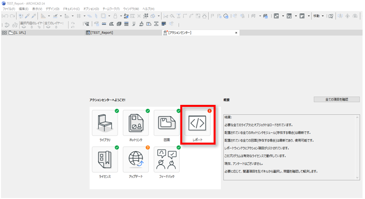Open the 表示(V) menu

37,9
